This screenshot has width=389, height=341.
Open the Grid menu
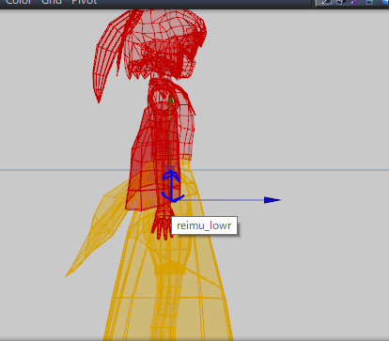52,2
